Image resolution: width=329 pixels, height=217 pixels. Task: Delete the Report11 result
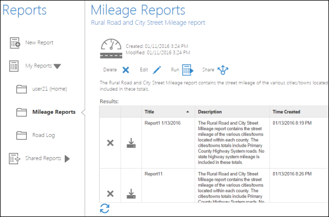(x=110, y=194)
